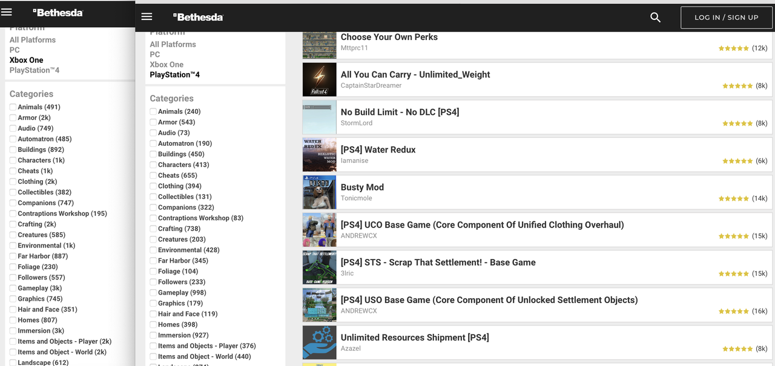Viewport: 775px width, 366px height.
Task: Check Homes (398) in the right window
Action: click(153, 325)
